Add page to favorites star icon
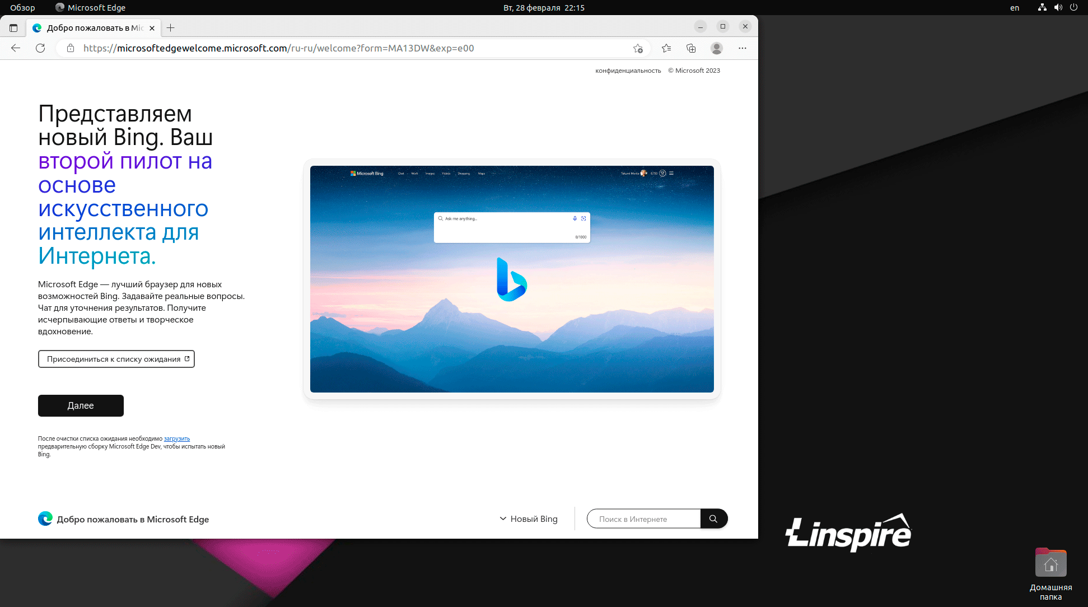 coord(638,48)
